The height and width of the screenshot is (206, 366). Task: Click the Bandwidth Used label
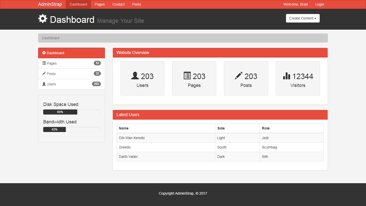click(x=60, y=122)
